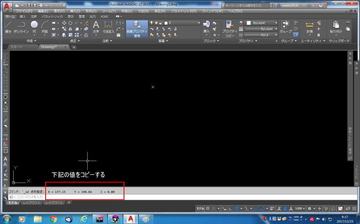Expand the ブロック panel
Image resolution: width=360 pixels, height=224 pixels.
pos(211,41)
